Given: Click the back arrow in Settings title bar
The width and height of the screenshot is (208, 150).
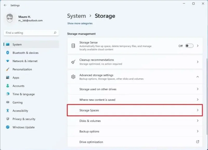Looking at the screenshot, I should point(5,5).
